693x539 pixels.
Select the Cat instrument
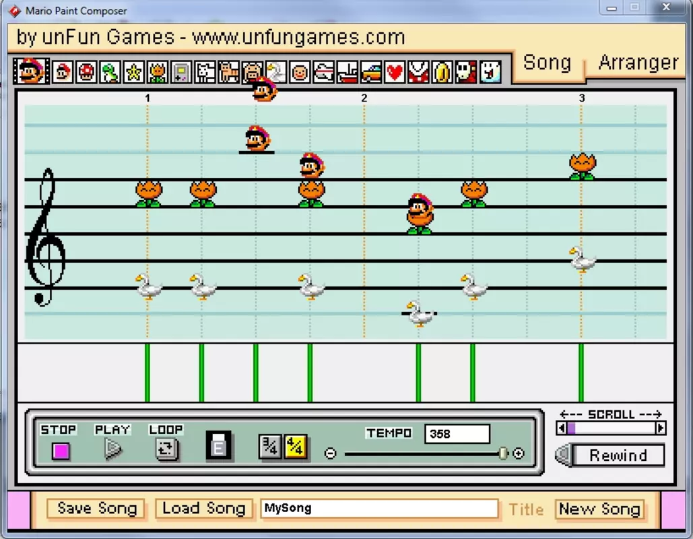(230, 72)
